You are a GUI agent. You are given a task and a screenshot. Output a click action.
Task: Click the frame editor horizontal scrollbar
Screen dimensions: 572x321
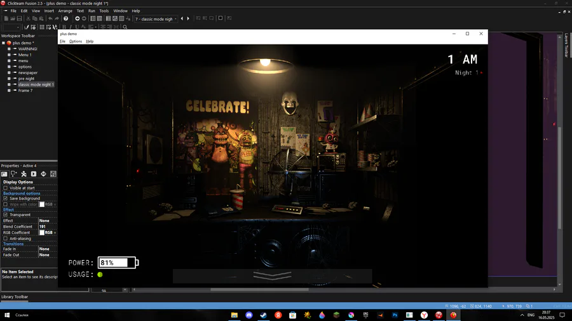pos(259,290)
